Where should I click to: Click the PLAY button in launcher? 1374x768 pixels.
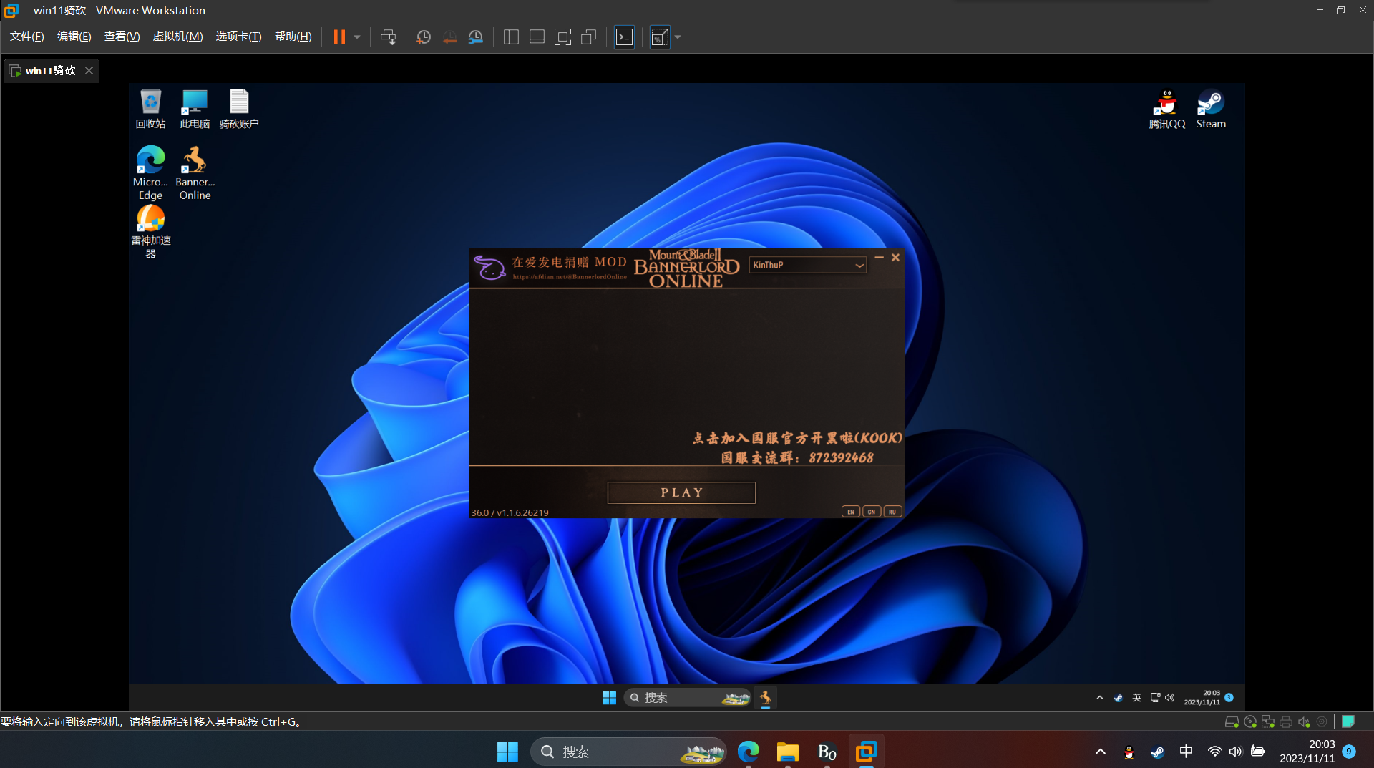click(x=681, y=492)
